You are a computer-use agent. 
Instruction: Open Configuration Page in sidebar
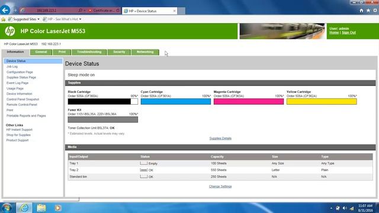point(20,72)
